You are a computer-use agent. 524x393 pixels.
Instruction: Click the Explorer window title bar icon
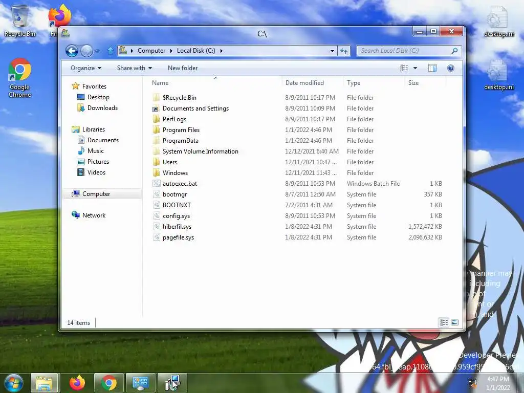[65, 33]
